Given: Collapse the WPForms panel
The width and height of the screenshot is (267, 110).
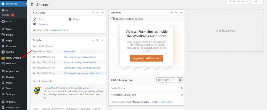Looking at the screenshot, I should 182,12.
